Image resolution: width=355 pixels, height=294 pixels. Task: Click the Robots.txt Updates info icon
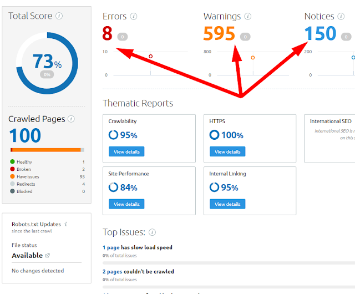pyautogui.click(x=66, y=224)
